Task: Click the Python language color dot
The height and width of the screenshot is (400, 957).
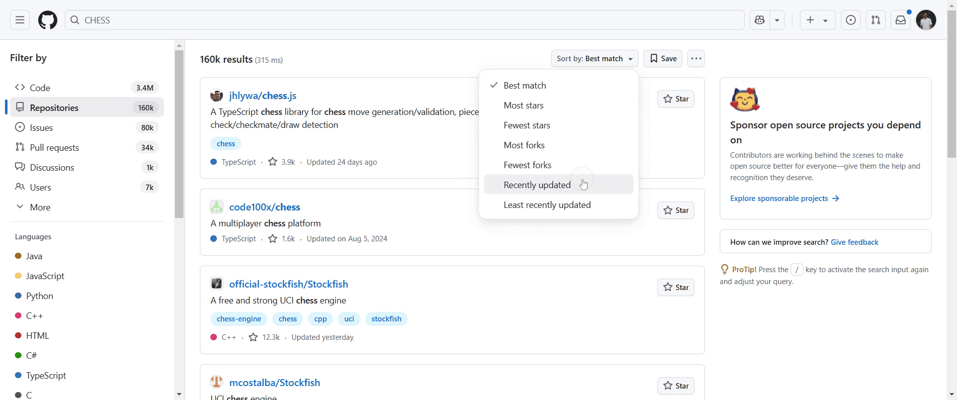Action: (x=18, y=296)
